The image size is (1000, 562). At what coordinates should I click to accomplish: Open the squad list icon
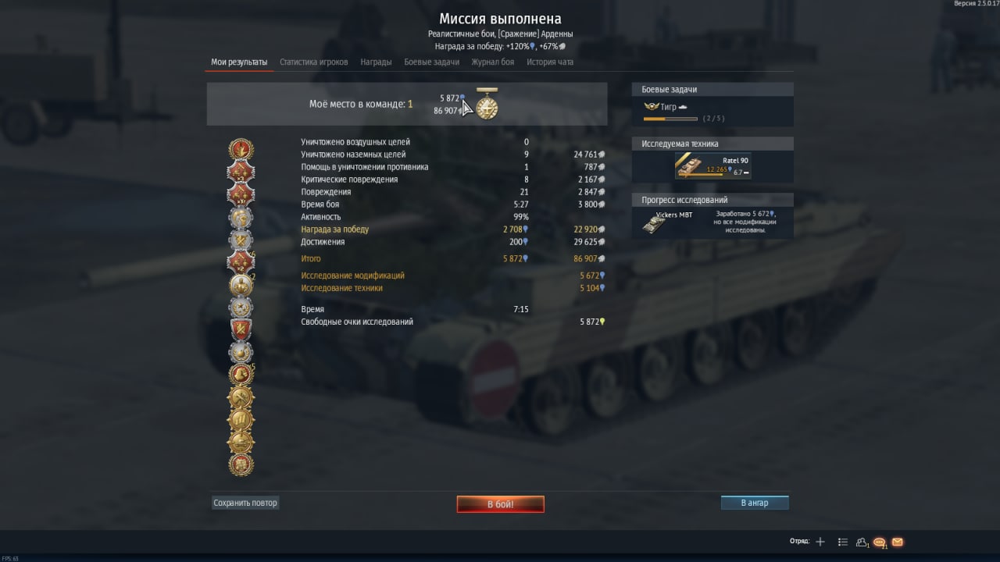843,542
